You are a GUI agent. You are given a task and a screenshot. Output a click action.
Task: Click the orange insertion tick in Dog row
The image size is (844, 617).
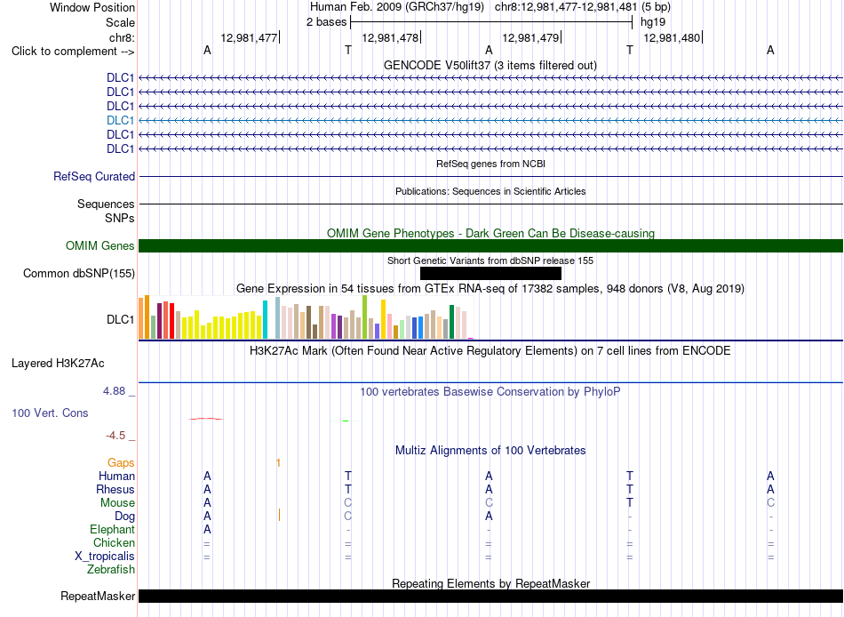coord(279,515)
